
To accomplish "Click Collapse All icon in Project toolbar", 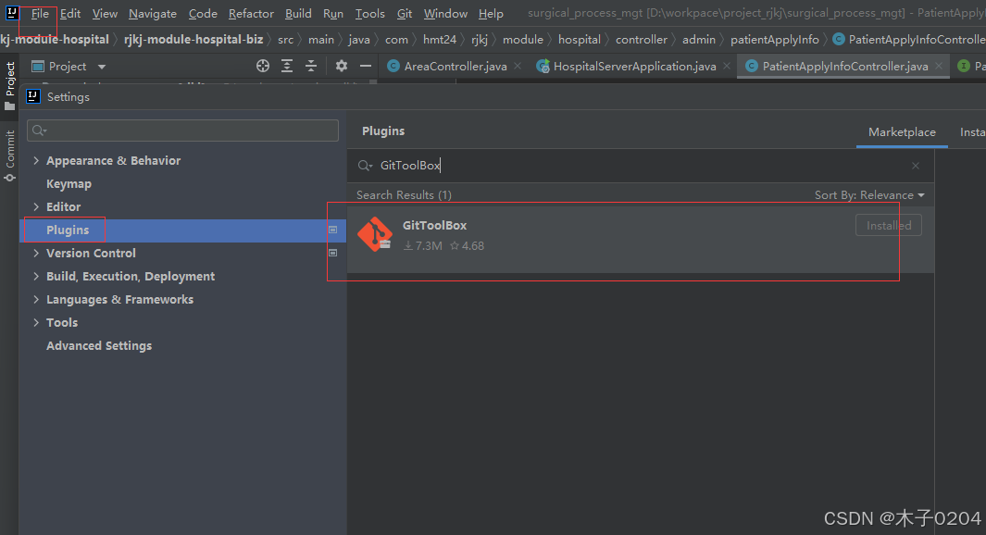I will pyautogui.click(x=311, y=66).
